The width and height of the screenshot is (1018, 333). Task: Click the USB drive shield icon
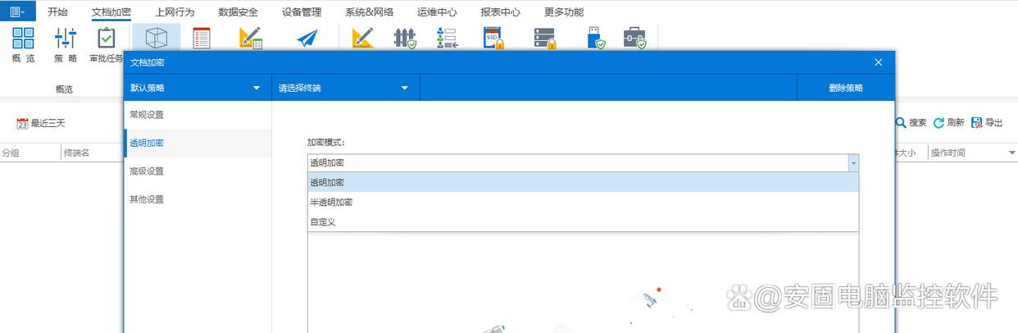pos(596,39)
